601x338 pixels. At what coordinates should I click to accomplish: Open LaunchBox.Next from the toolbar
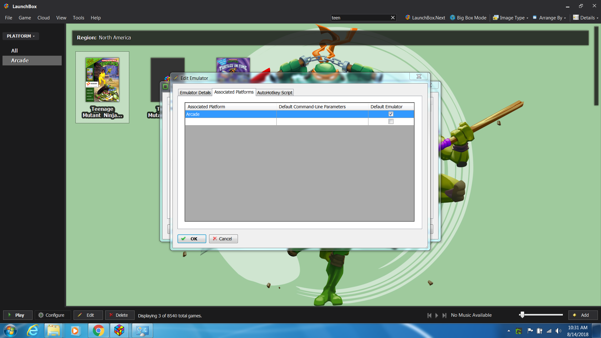pos(425,18)
